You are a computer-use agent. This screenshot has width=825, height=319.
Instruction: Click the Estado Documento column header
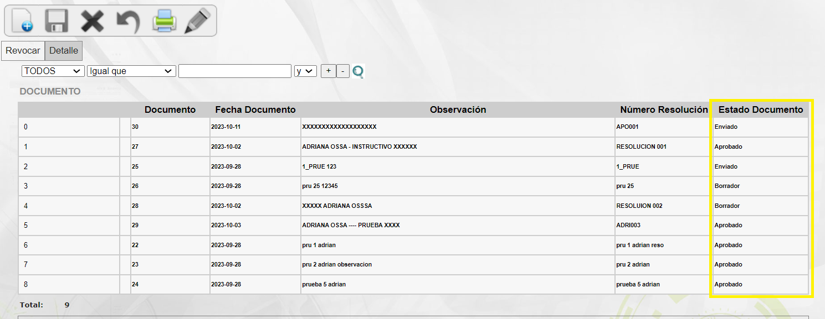coord(760,109)
